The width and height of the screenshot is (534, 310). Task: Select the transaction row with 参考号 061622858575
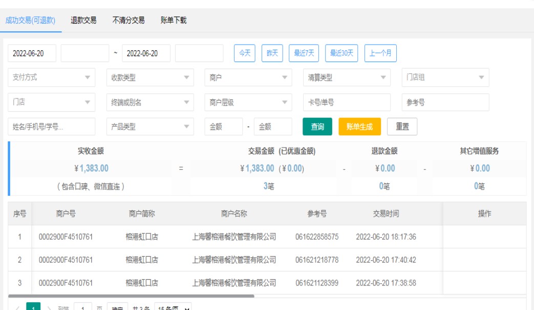tap(317, 237)
